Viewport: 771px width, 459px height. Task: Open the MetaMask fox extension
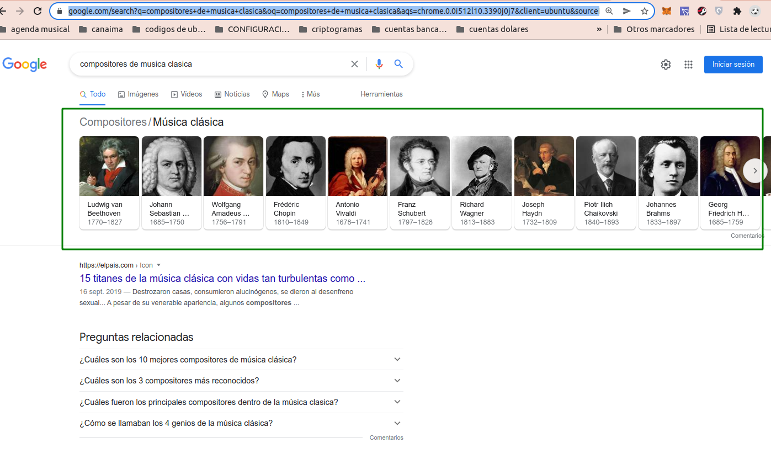click(667, 11)
